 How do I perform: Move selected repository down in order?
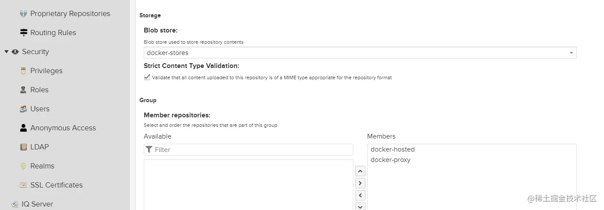tap(360, 207)
